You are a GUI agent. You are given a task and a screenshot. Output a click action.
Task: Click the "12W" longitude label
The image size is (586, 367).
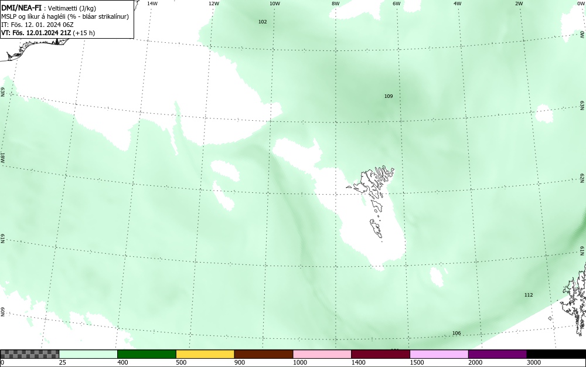[x=213, y=4]
